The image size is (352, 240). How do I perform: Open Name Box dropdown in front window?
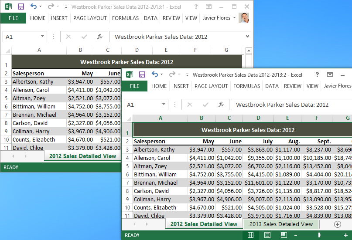coord(164,104)
